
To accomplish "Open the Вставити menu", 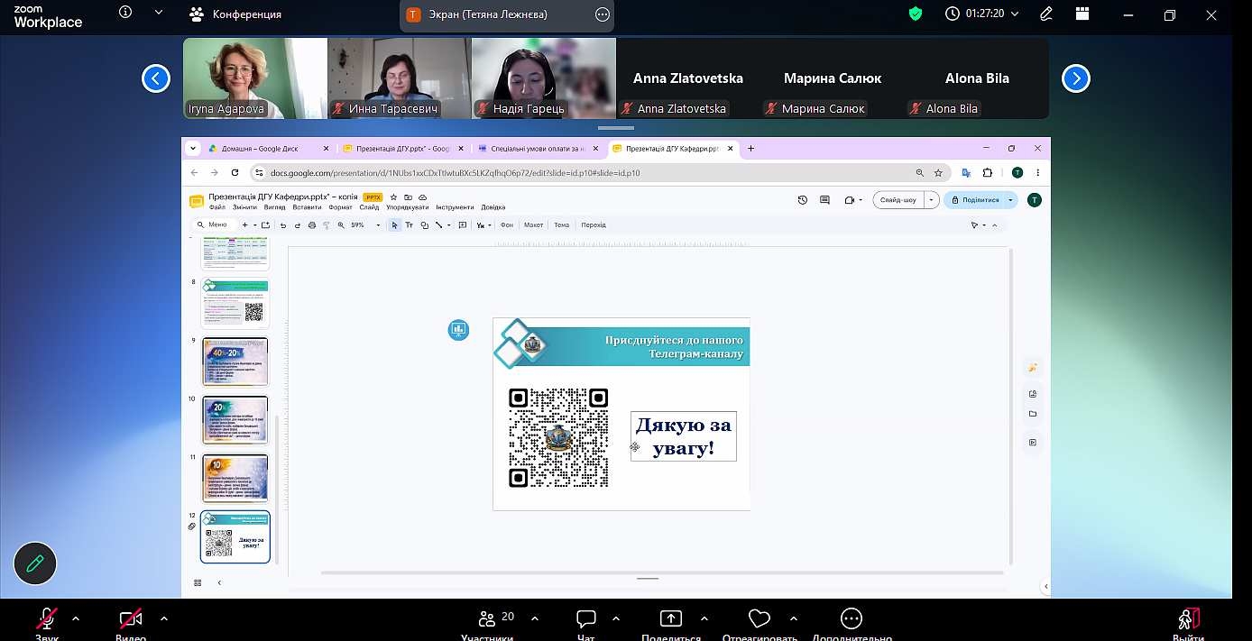I will click(x=307, y=207).
